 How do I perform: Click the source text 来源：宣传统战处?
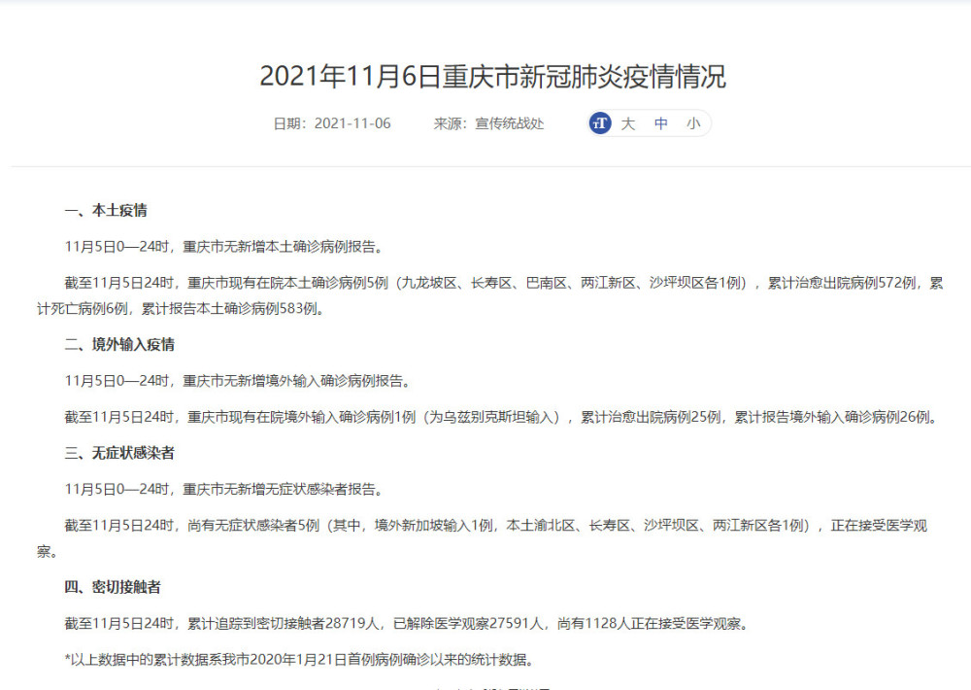click(488, 124)
